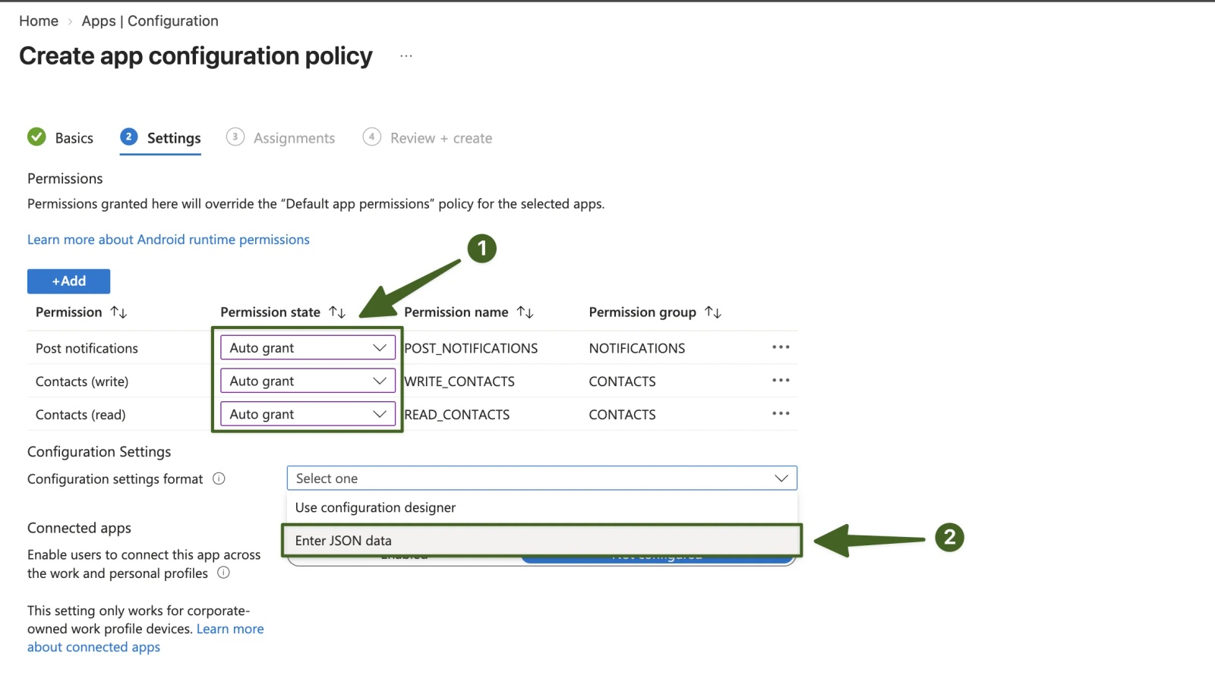Open Post notifications permission state dropdown

(x=308, y=348)
